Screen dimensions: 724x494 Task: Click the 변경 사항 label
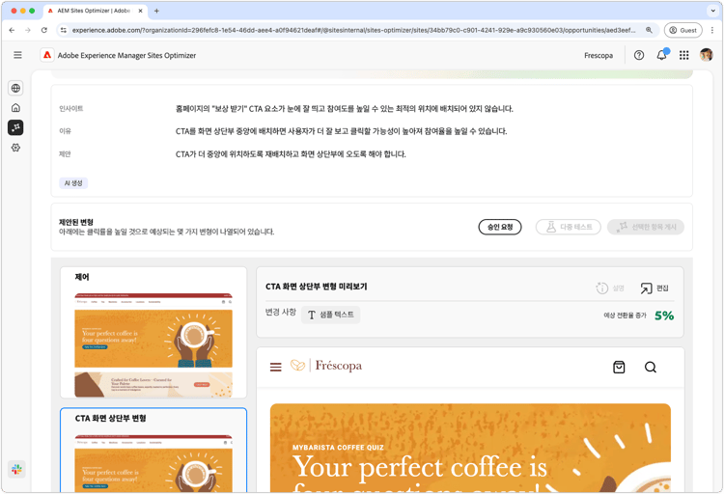tap(281, 312)
